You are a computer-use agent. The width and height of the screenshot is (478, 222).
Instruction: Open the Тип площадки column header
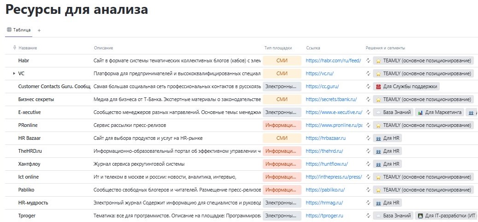pos(278,48)
